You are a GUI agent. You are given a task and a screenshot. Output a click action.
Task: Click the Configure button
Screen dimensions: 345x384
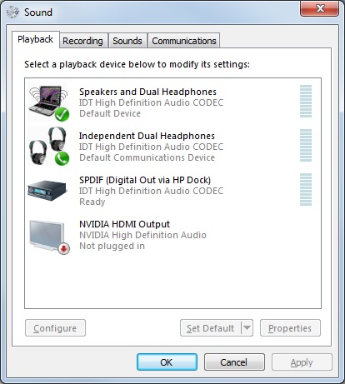tap(55, 328)
